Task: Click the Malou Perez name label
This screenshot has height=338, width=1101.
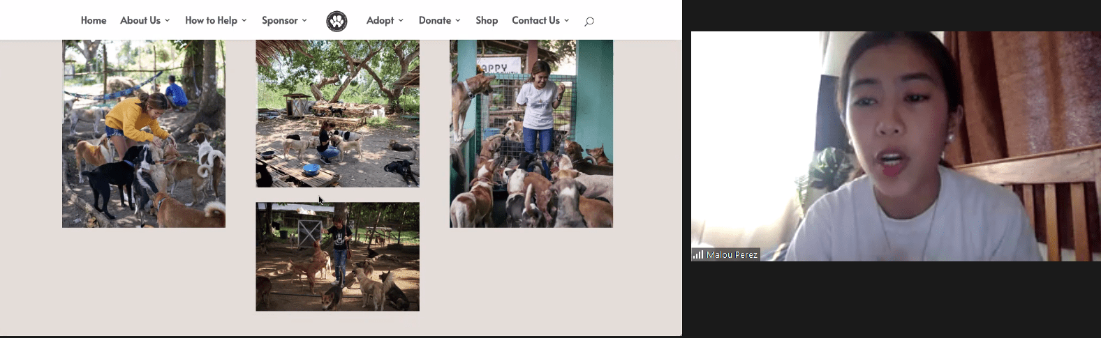Action: (x=732, y=254)
